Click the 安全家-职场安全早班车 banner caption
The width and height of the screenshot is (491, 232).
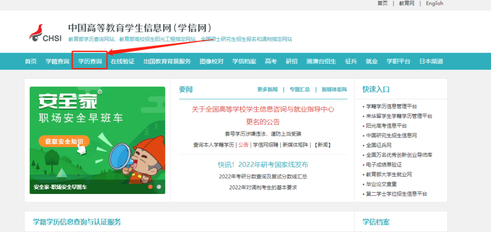pos(60,187)
